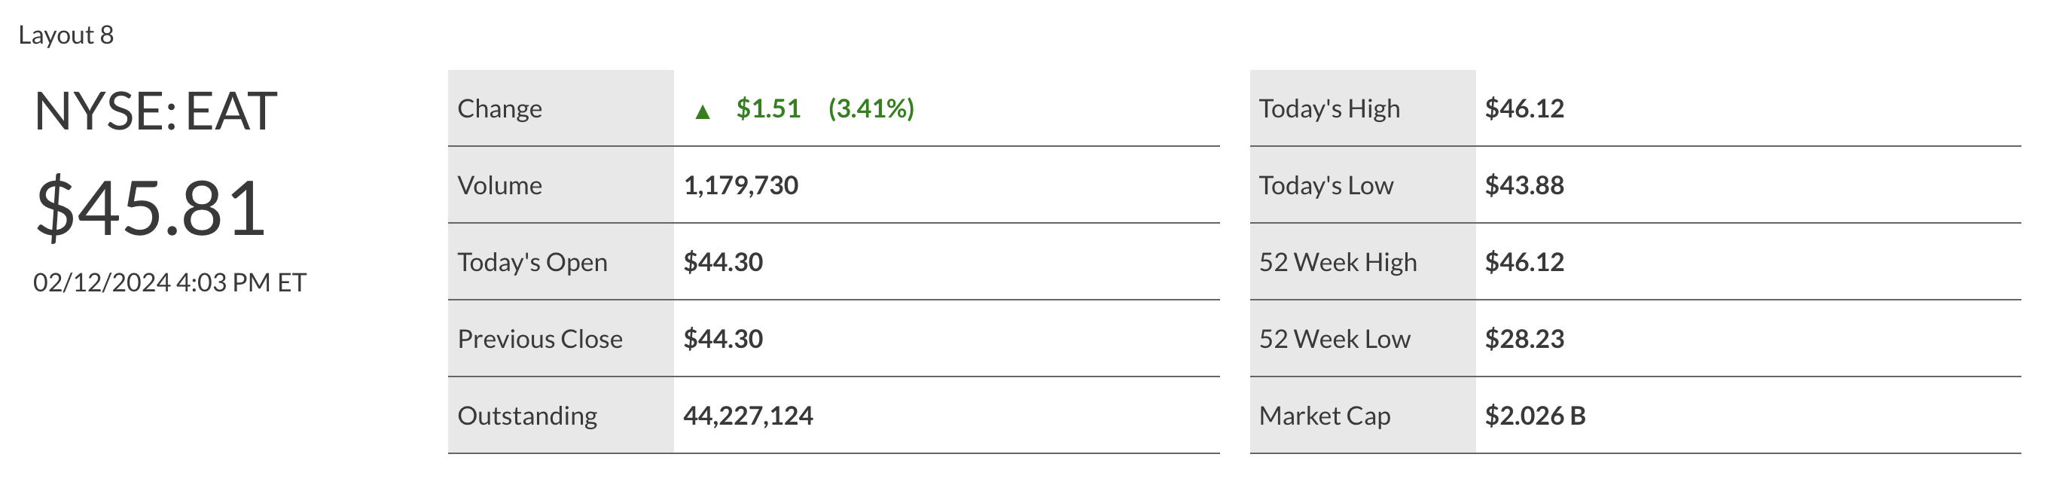This screenshot has height=500, width=2050.
Task: Click the Today's Open label
Action: (532, 262)
